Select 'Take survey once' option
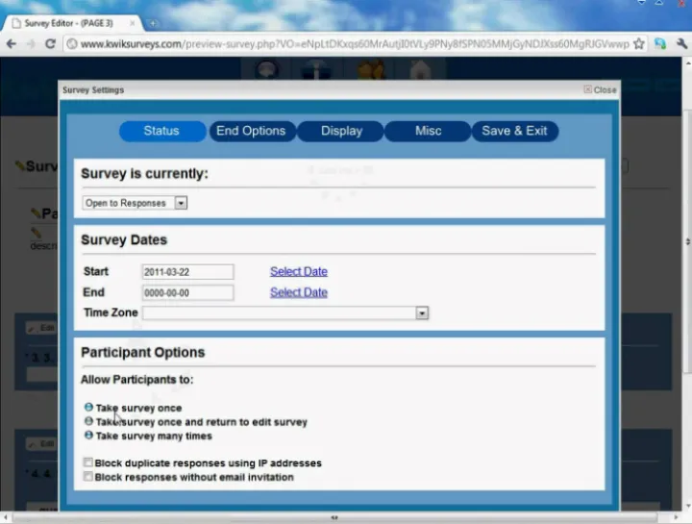This screenshot has width=692, height=524. [89, 408]
